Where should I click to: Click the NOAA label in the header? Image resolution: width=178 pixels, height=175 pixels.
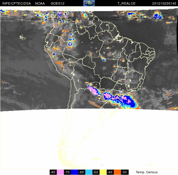point(40,3)
